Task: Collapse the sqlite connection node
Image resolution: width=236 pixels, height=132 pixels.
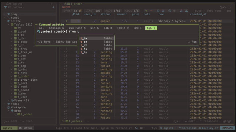Action: click(5, 21)
